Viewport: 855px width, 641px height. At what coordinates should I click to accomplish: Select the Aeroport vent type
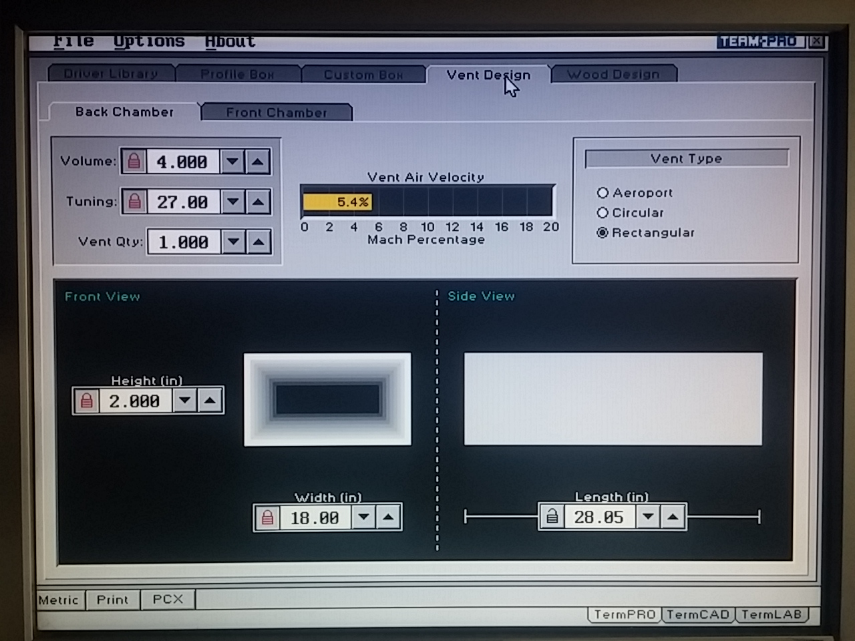pos(635,193)
